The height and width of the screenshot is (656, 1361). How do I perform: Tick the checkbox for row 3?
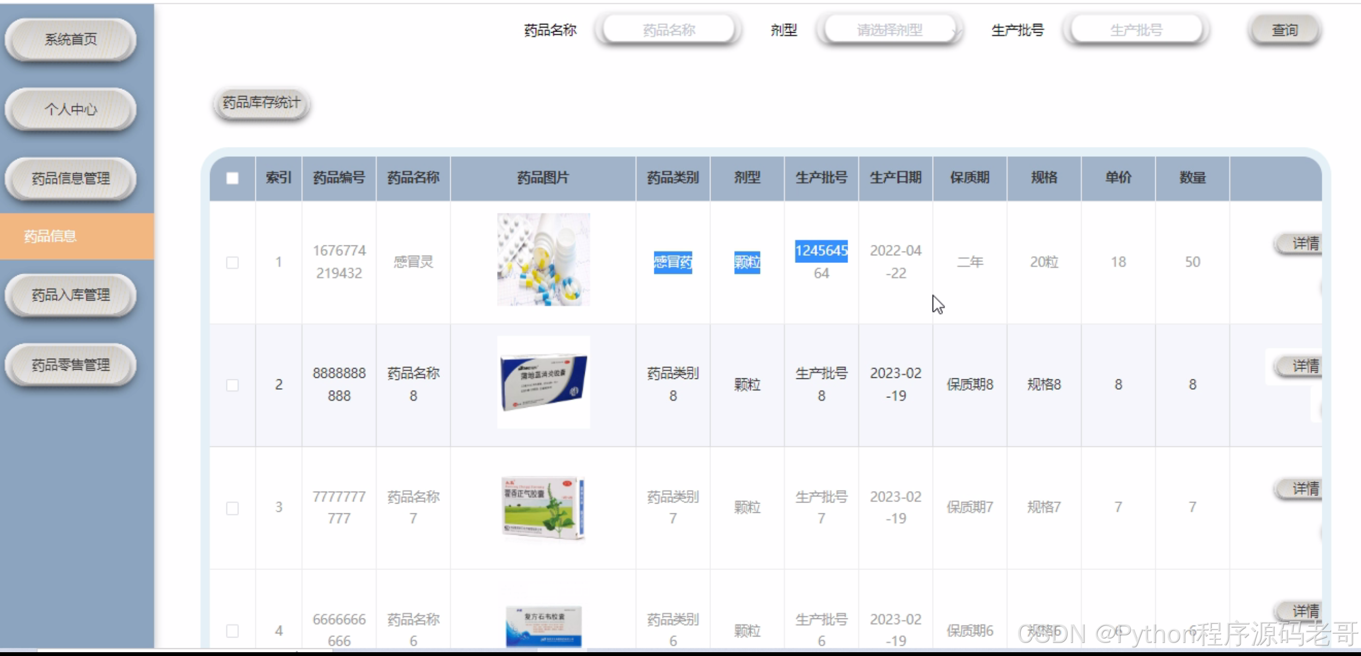[232, 508]
